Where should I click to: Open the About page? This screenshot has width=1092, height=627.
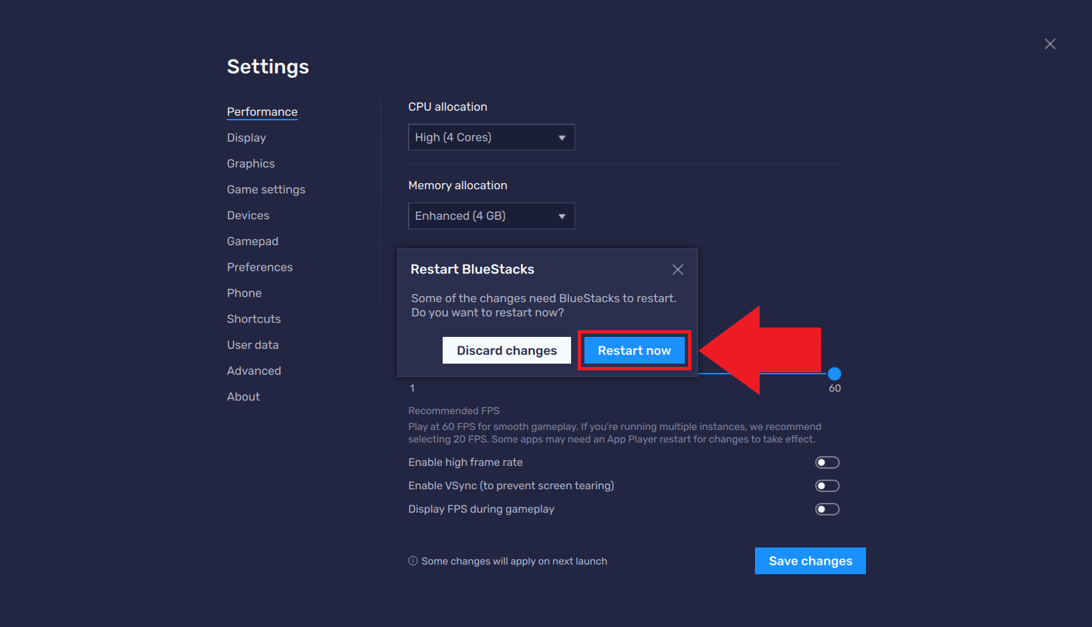243,396
